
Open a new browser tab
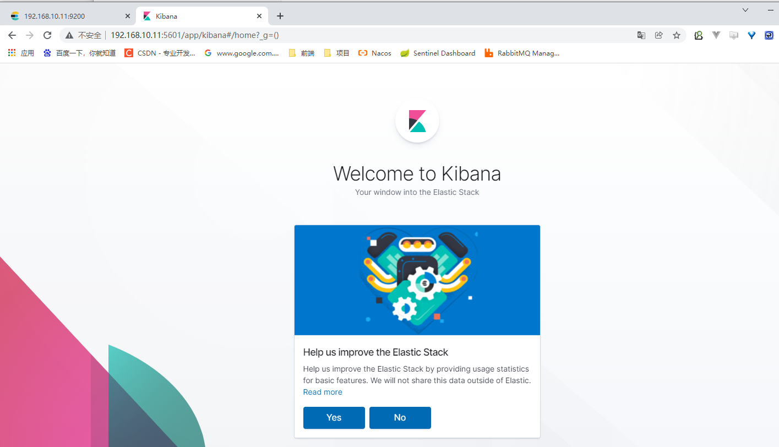tap(280, 16)
